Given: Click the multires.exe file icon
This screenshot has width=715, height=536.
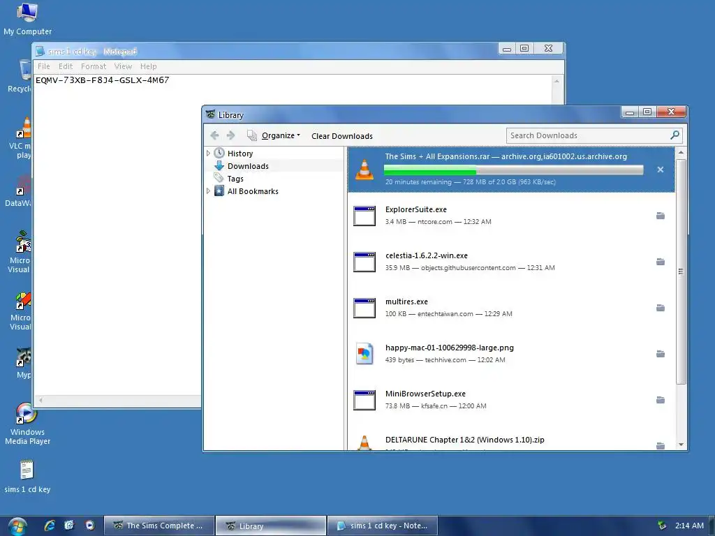Looking at the screenshot, I should [x=364, y=308].
